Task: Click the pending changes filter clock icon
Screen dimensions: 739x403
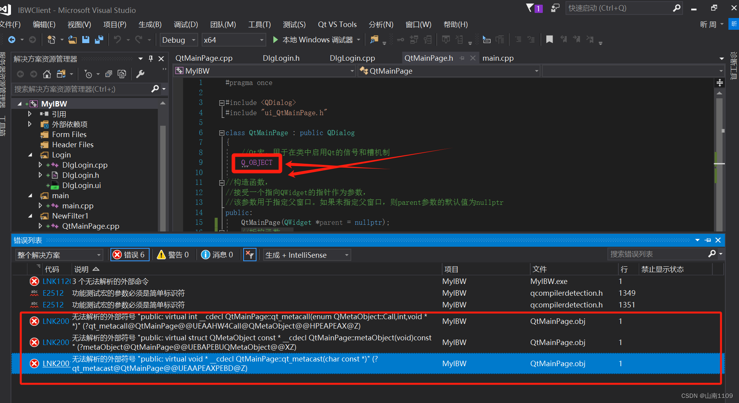Action: pos(89,74)
